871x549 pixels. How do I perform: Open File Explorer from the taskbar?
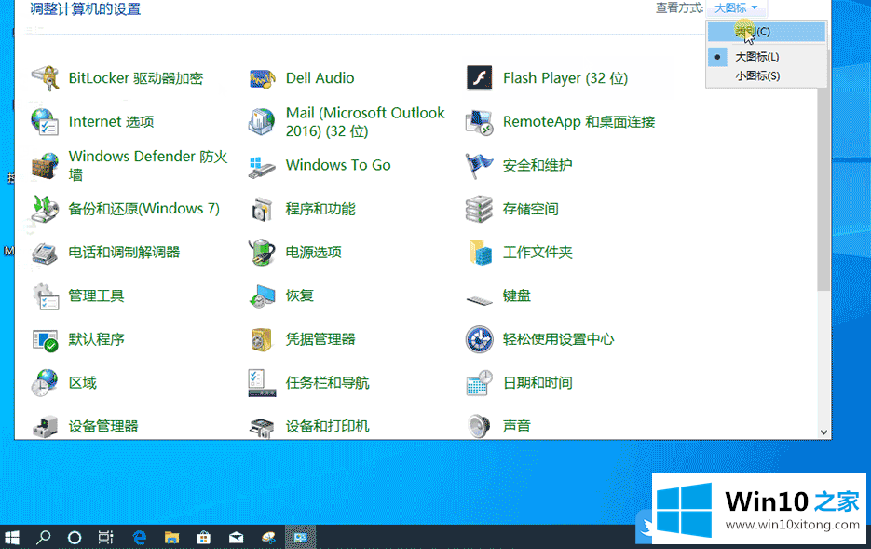[171, 537]
